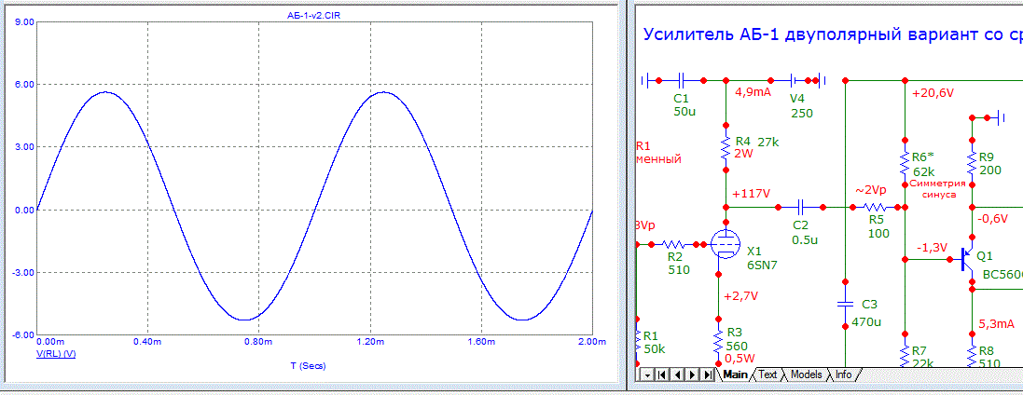Jump to the first schematic page tab
The width and height of the screenshot is (1023, 395).
click(660, 375)
